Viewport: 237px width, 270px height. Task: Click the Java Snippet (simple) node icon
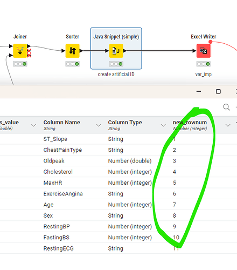click(116, 51)
